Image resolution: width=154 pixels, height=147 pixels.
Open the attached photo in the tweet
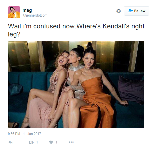tap(76, 84)
